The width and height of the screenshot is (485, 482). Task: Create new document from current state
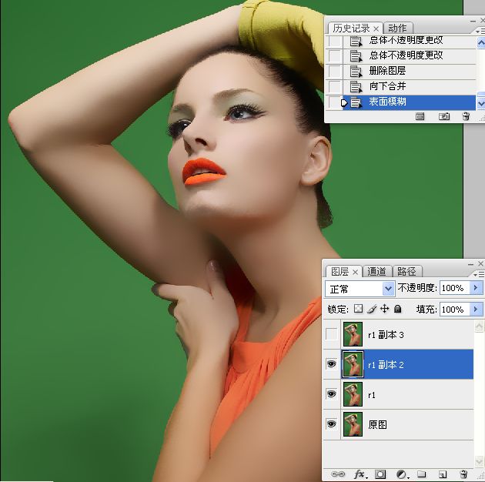(x=420, y=116)
